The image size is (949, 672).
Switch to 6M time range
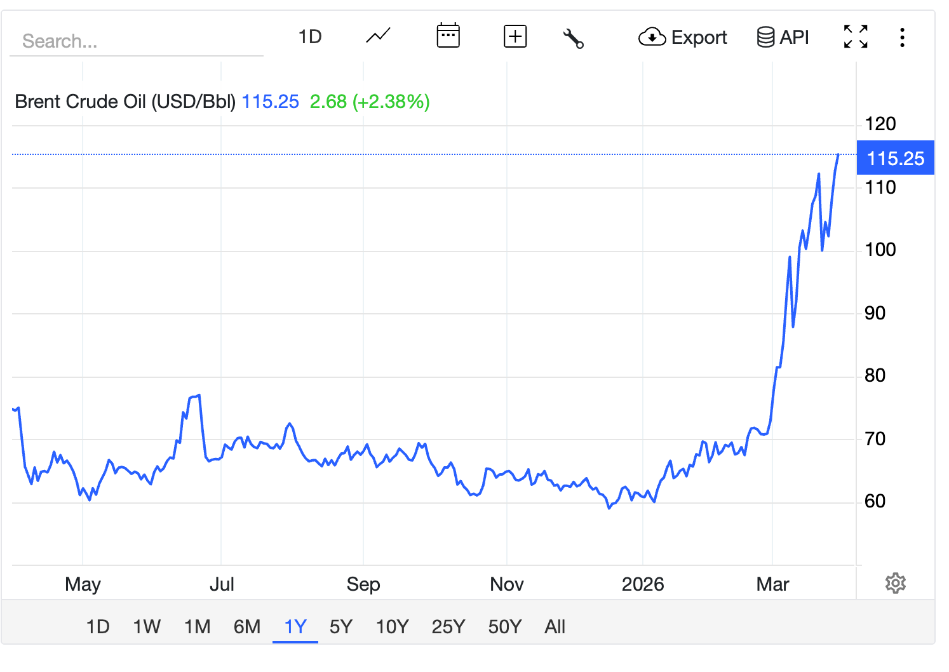point(247,627)
